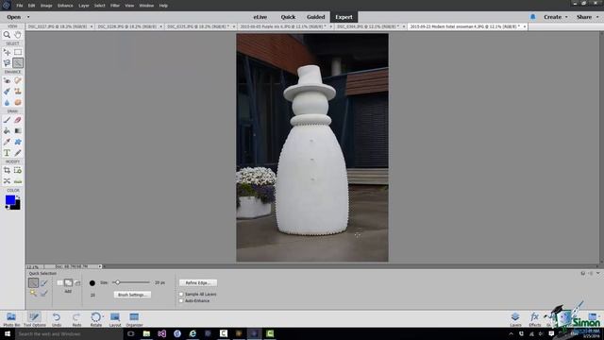The width and height of the screenshot is (604, 340).
Task: Choose Magic Wand in tool options
Action: [x=34, y=294]
